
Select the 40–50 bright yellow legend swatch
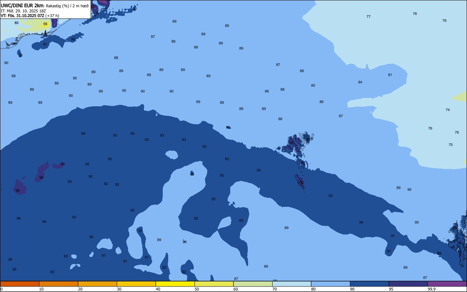click(x=175, y=284)
